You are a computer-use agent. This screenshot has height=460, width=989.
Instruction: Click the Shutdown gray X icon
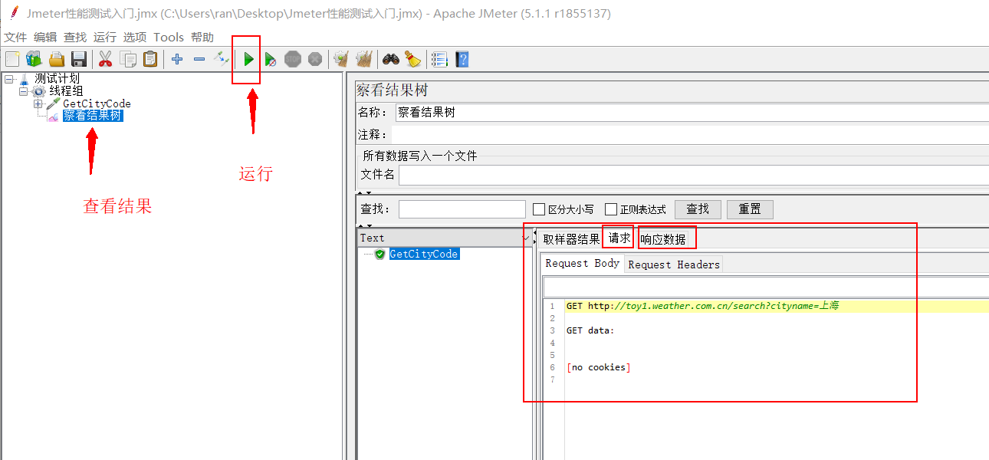[315, 59]
